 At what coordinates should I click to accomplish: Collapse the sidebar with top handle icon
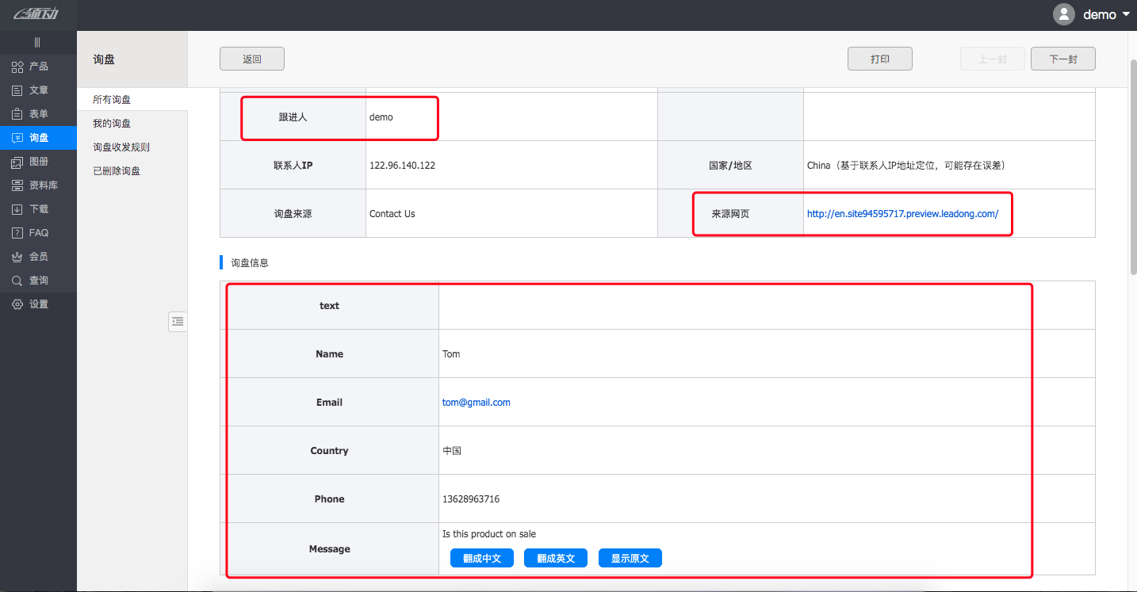pos(37,43)
